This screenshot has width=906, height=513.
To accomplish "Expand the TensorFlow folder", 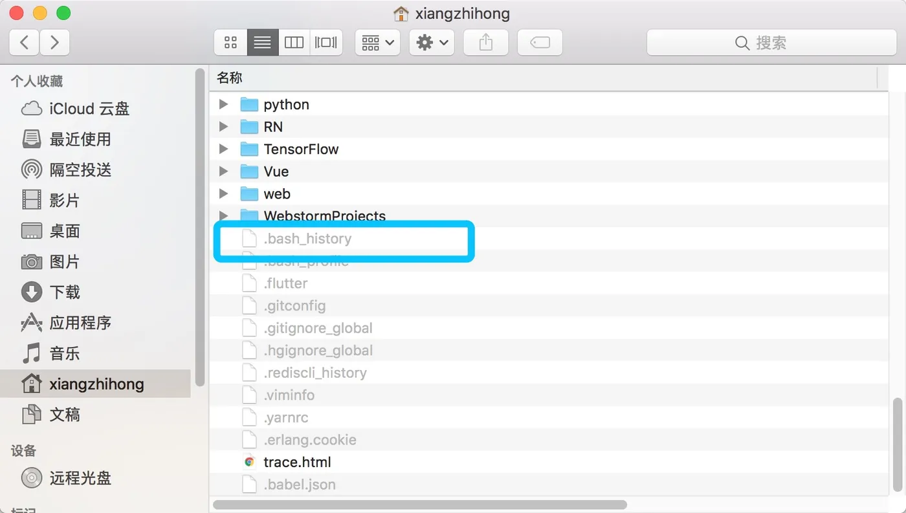I will [x=224, y=149].
